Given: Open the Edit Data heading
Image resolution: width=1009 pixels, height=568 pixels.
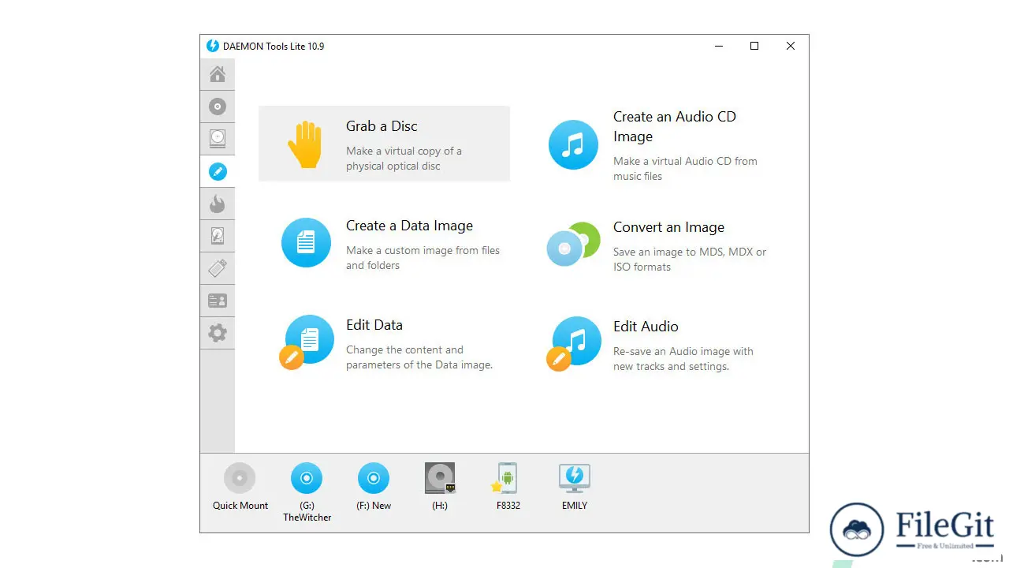Looking at the screenshot, I should point(374,325).
